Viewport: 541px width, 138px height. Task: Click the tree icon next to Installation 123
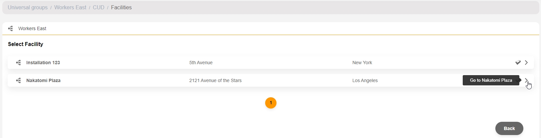(x=18, y=63)
